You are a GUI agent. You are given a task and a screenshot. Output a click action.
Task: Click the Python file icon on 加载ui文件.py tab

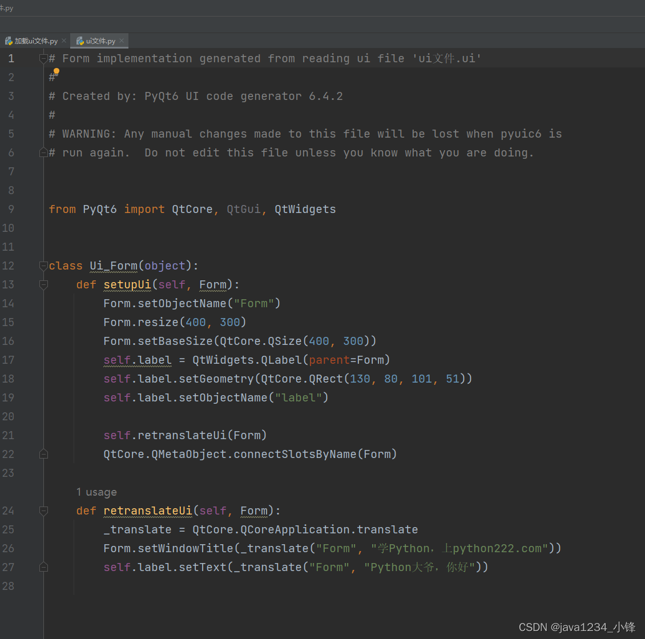(x=9, y=41)
